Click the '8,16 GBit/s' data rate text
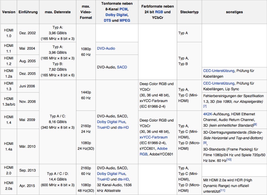 58,122
